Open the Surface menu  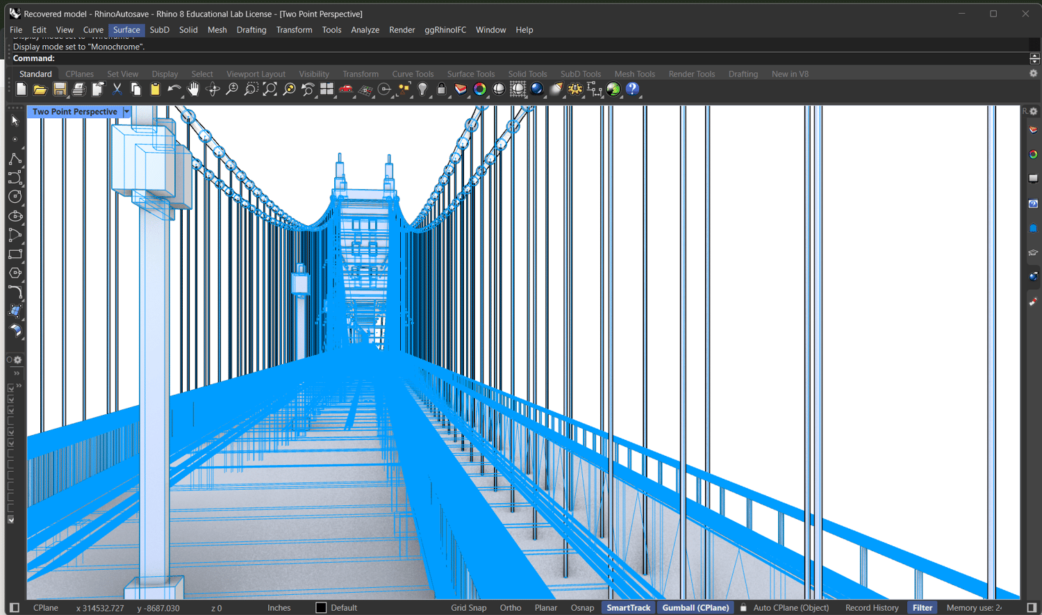point(126,30)
